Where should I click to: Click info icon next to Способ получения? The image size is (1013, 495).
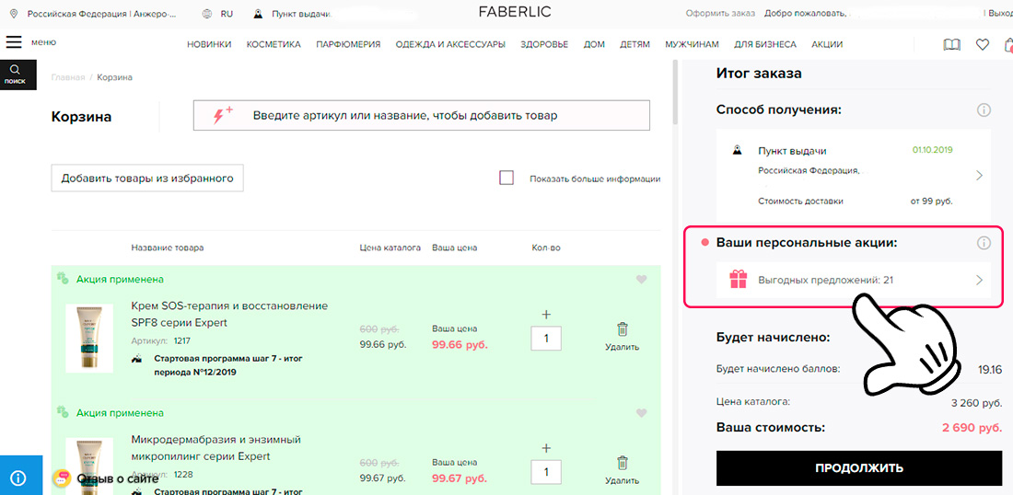984,109
